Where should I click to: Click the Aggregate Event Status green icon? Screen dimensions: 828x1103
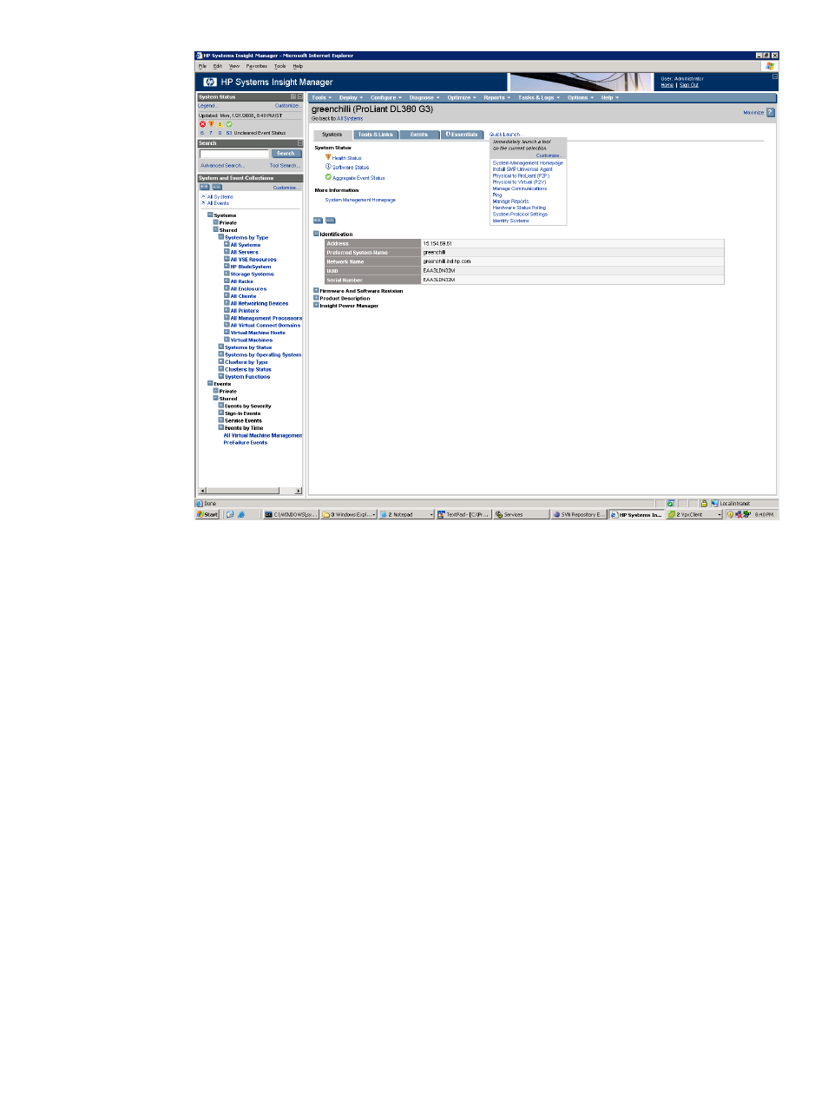pos(328,177)
